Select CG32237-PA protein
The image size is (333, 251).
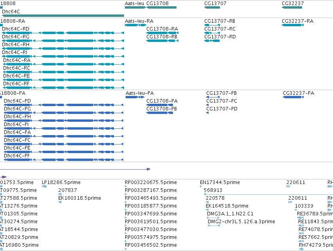tap(293, 97)
